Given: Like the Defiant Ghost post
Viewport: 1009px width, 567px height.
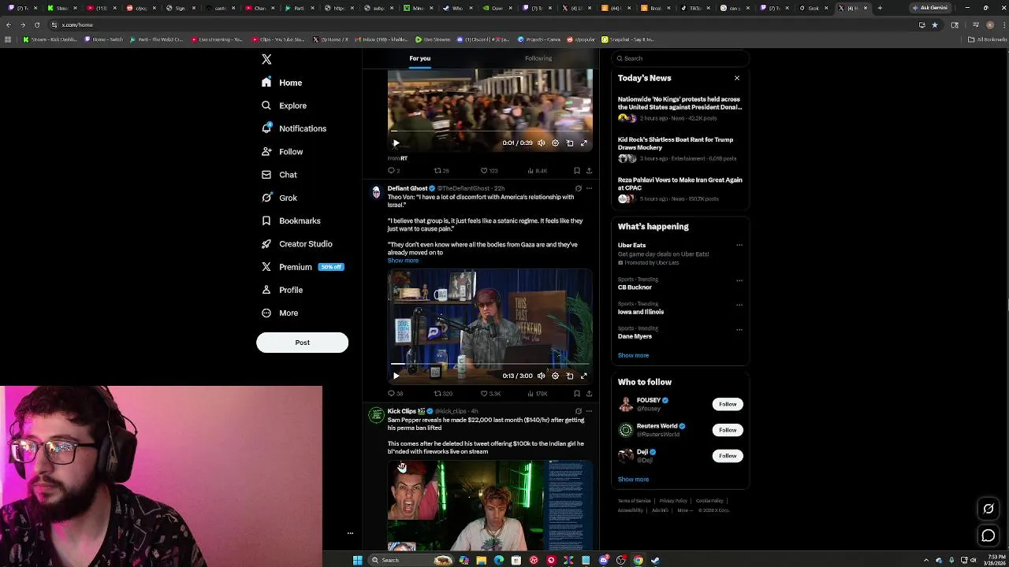Looking at the screenshot, I should pyautogui.click(x=490, y=394).
